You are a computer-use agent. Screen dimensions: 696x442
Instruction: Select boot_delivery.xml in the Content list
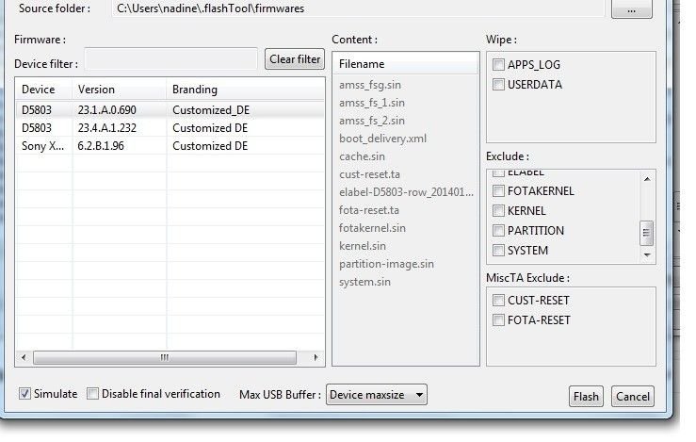pyautogui.click(x=382, y=139)
